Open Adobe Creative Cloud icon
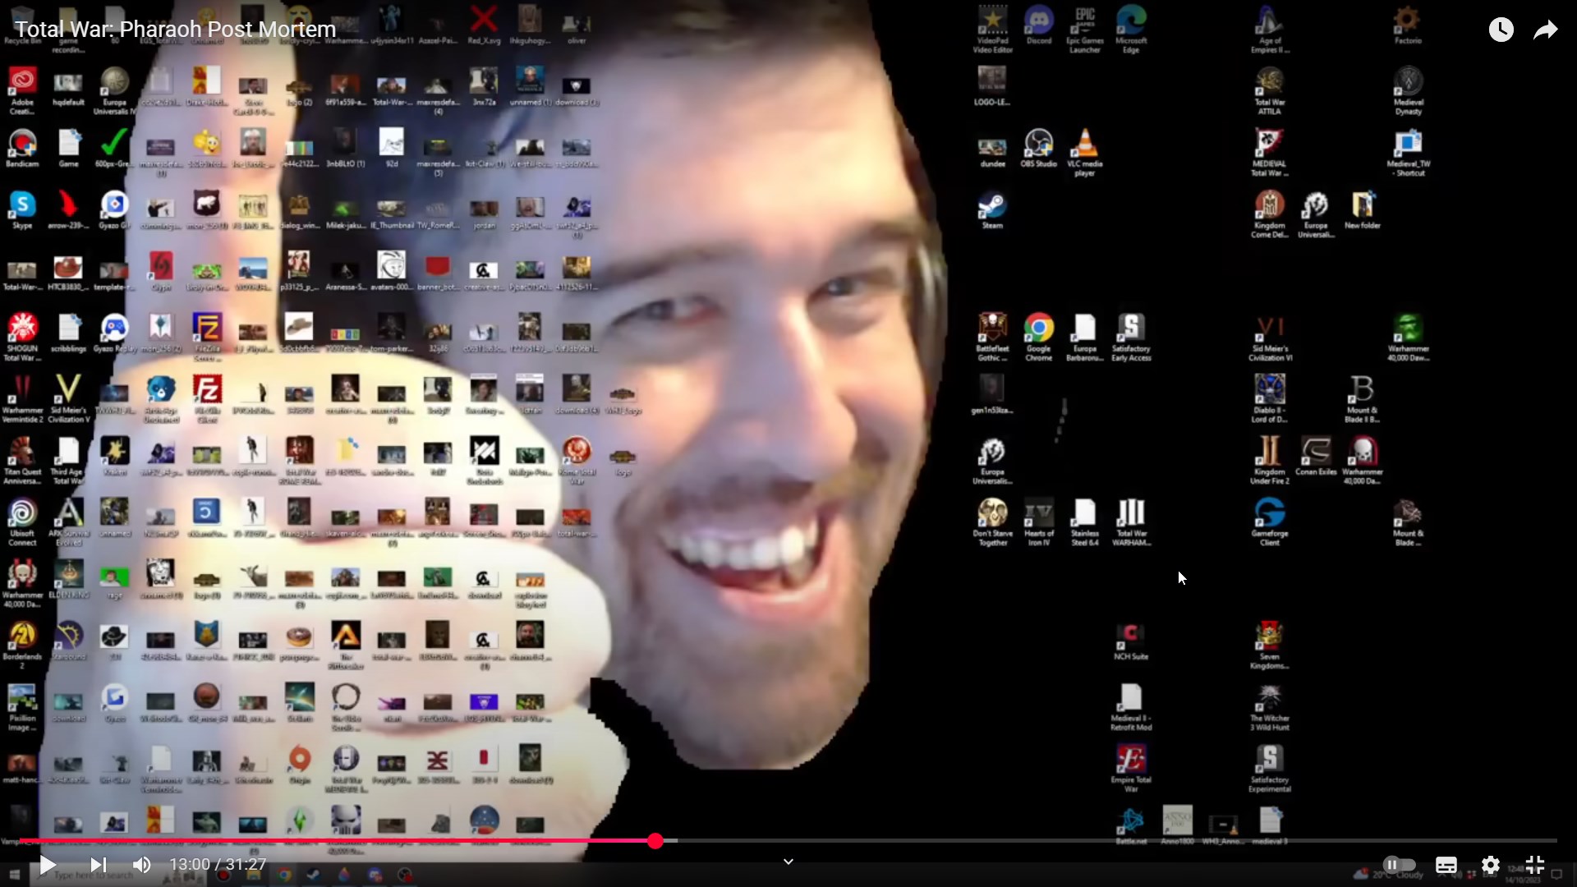Screen dimensions: 1577x887 click(x=22, y=91)
